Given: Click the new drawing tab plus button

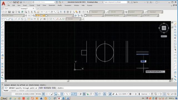Looking at the screenshot, I should [x=38, y=9].
